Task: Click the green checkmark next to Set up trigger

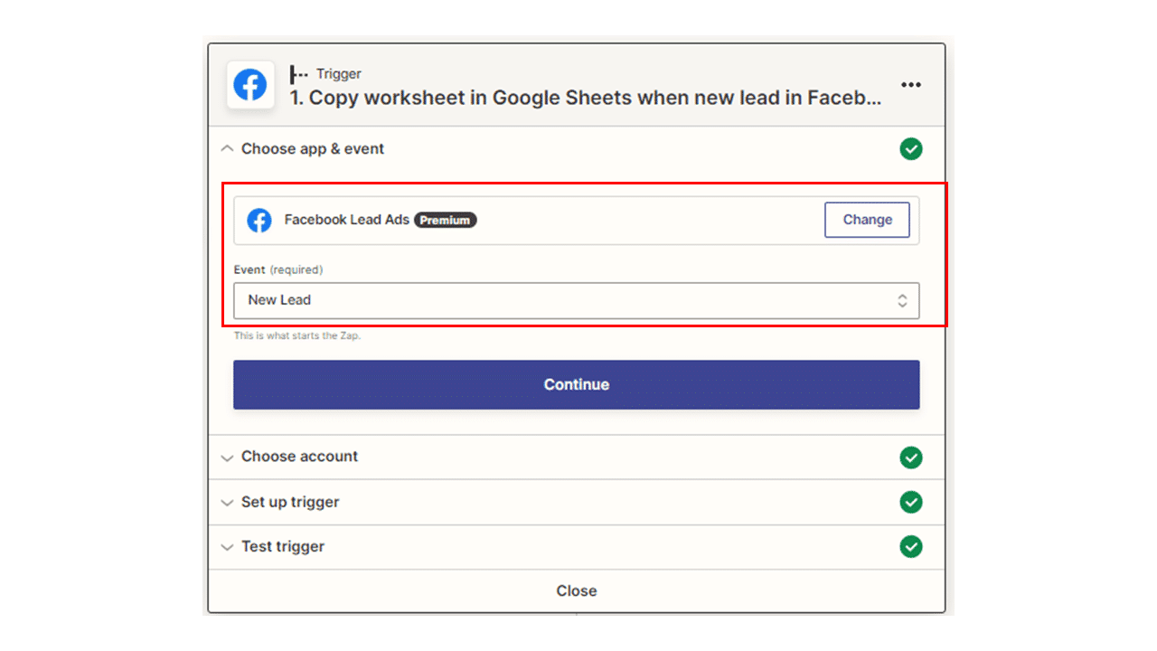Action: click(x=911, y=502)
